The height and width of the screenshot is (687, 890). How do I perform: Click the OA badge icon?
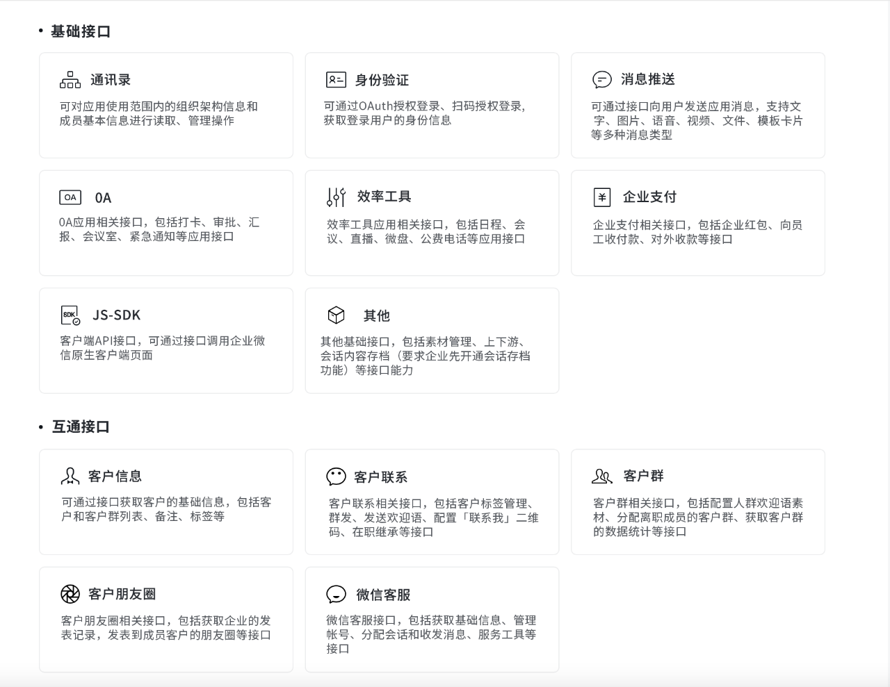point(70,197)
